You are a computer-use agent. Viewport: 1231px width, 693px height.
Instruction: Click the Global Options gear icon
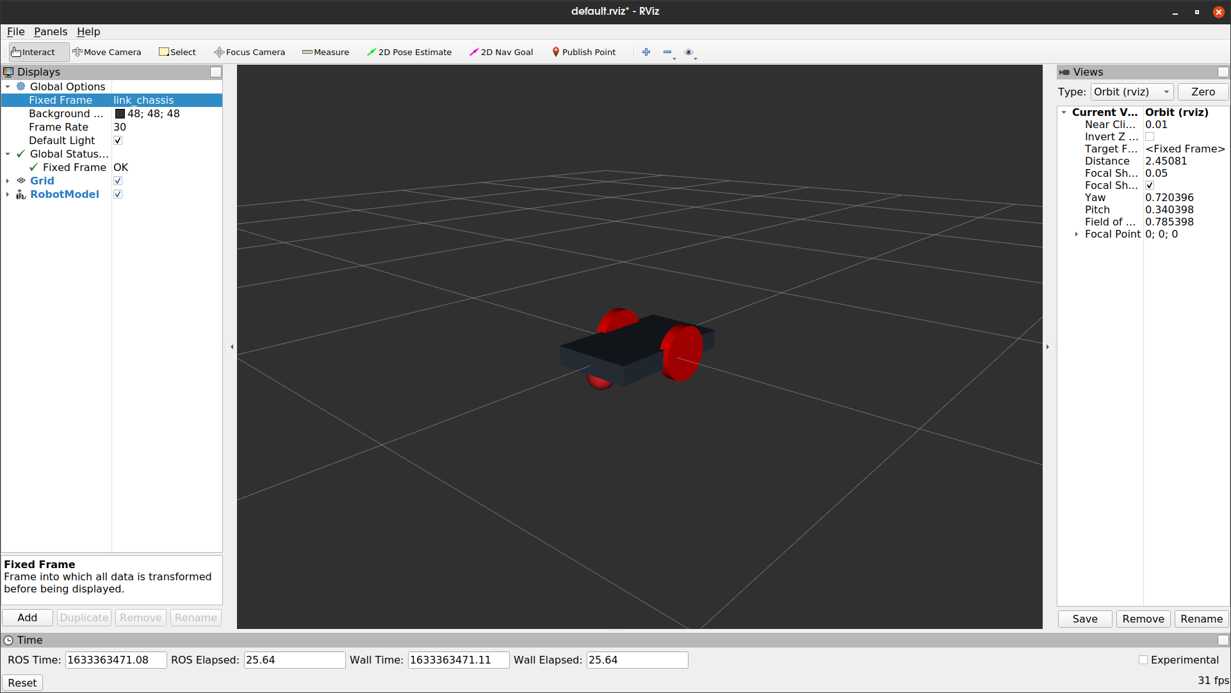[x=21, y=86]
